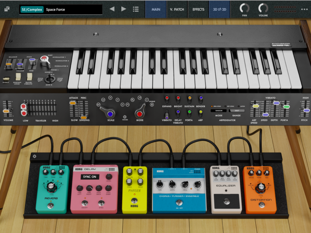Toggle the Arp switch
The width and height of the screenshot is (311, 233).
tap(201, 113)
